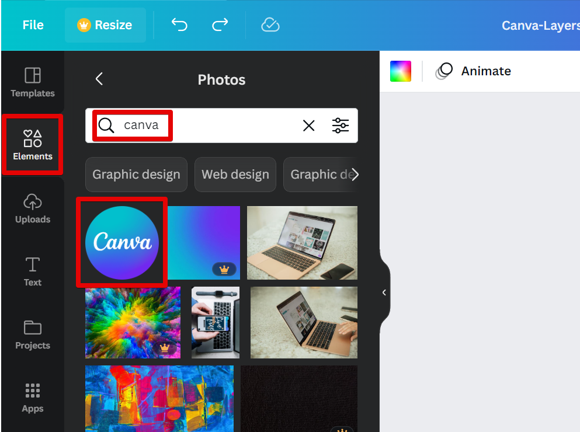Open the rainbow background color picker

[x=401, y=71]
